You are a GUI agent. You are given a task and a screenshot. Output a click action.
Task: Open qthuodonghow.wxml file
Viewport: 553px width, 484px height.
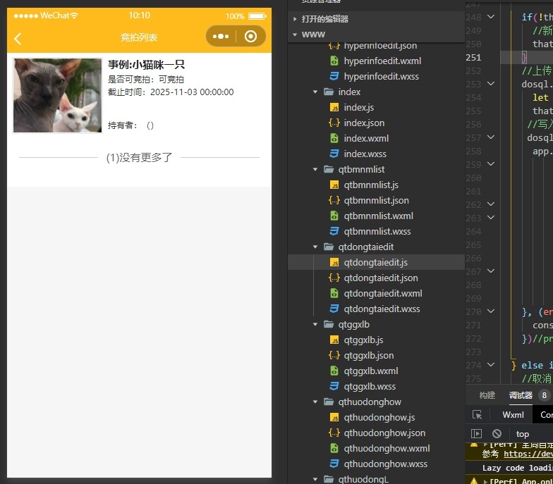tap(387, 448)
